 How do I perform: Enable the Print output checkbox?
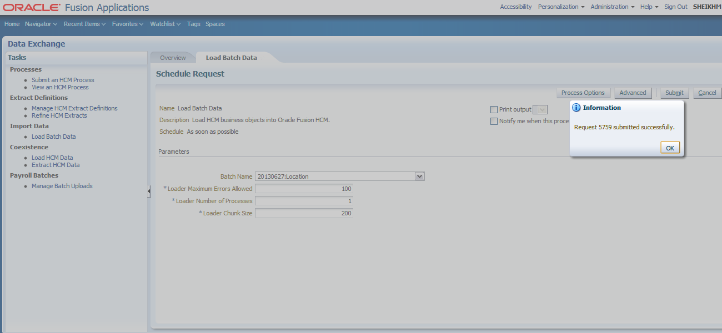[493, 109]
